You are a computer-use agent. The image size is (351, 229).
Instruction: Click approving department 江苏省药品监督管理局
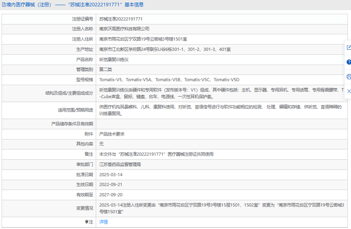coord(120,164)
